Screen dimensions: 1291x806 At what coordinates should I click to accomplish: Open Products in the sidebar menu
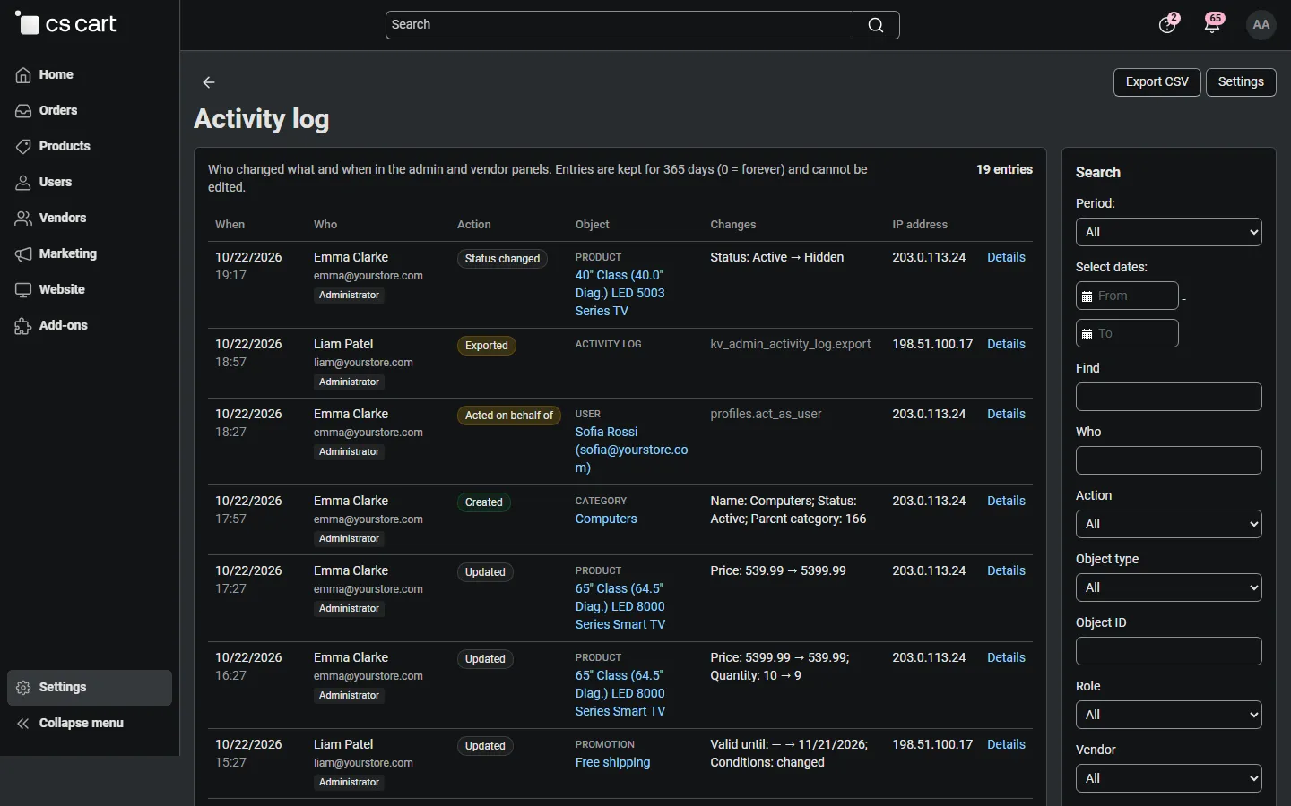(x=90, y=147)
